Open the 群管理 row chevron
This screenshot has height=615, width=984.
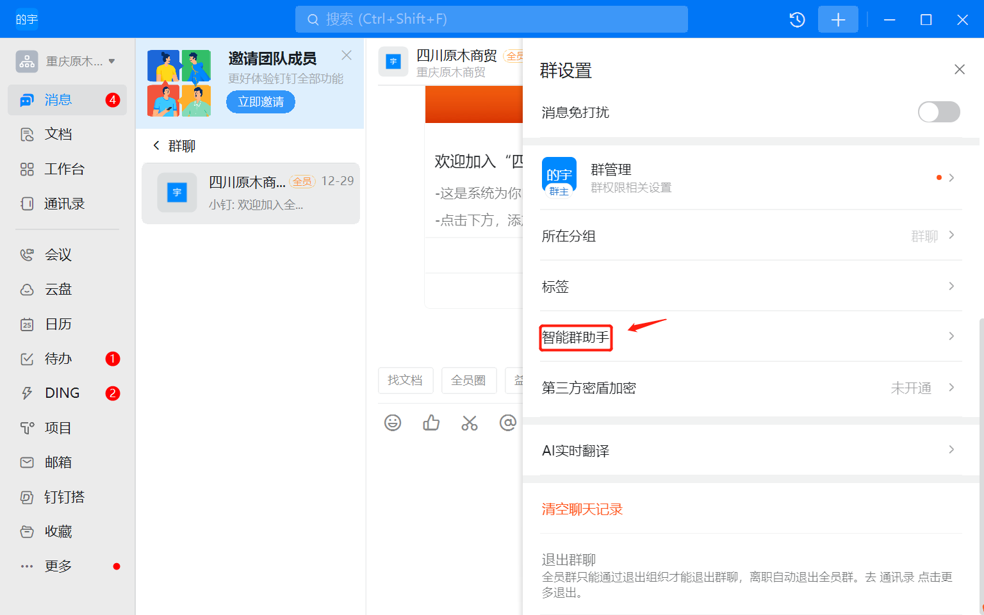click(x=951, y=177)
